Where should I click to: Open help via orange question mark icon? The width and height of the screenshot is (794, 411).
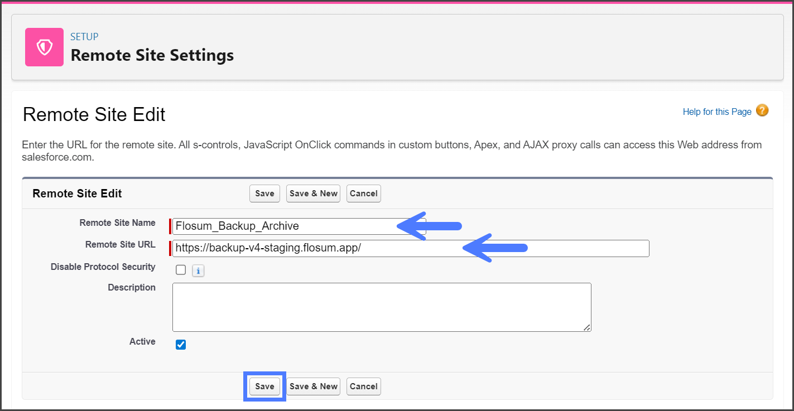762,110
